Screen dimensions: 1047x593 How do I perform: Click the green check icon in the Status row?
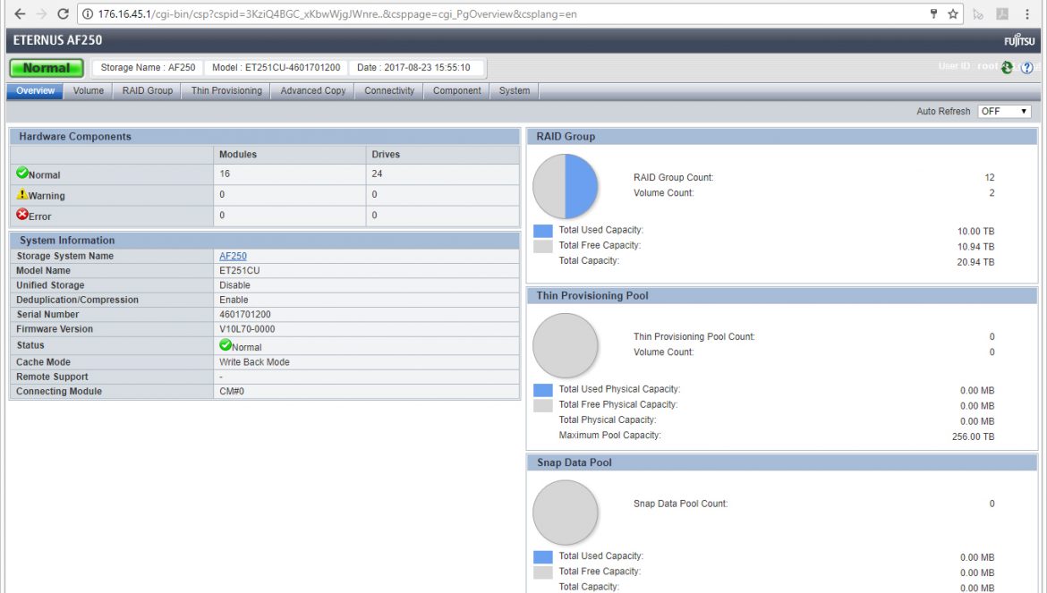pos(225,345)
